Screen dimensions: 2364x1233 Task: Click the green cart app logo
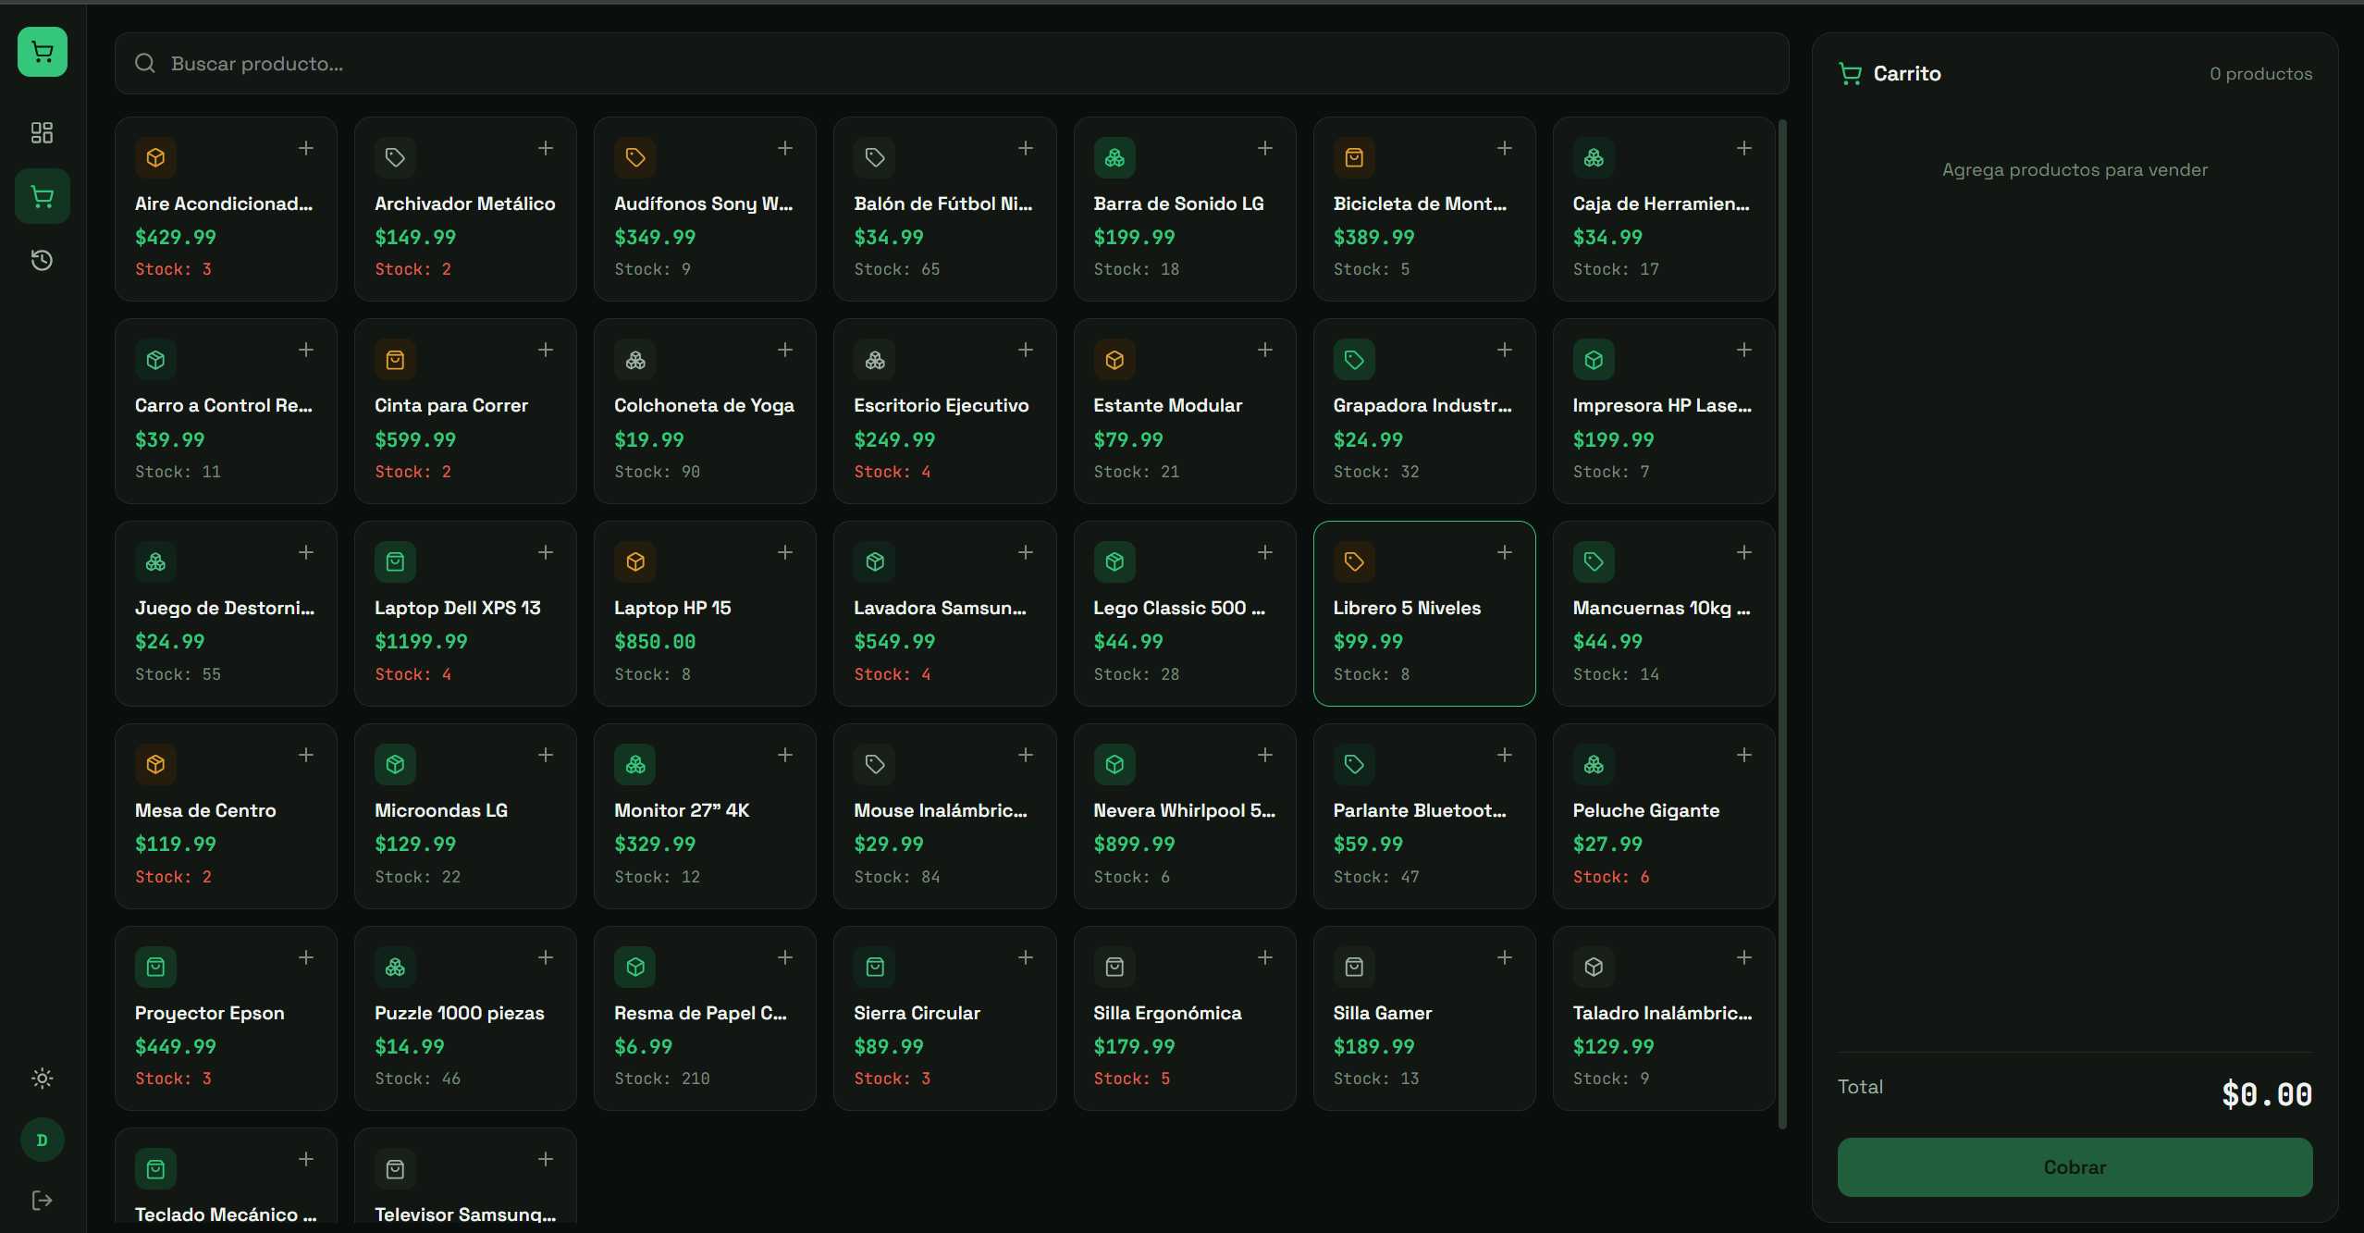point(43,52)
